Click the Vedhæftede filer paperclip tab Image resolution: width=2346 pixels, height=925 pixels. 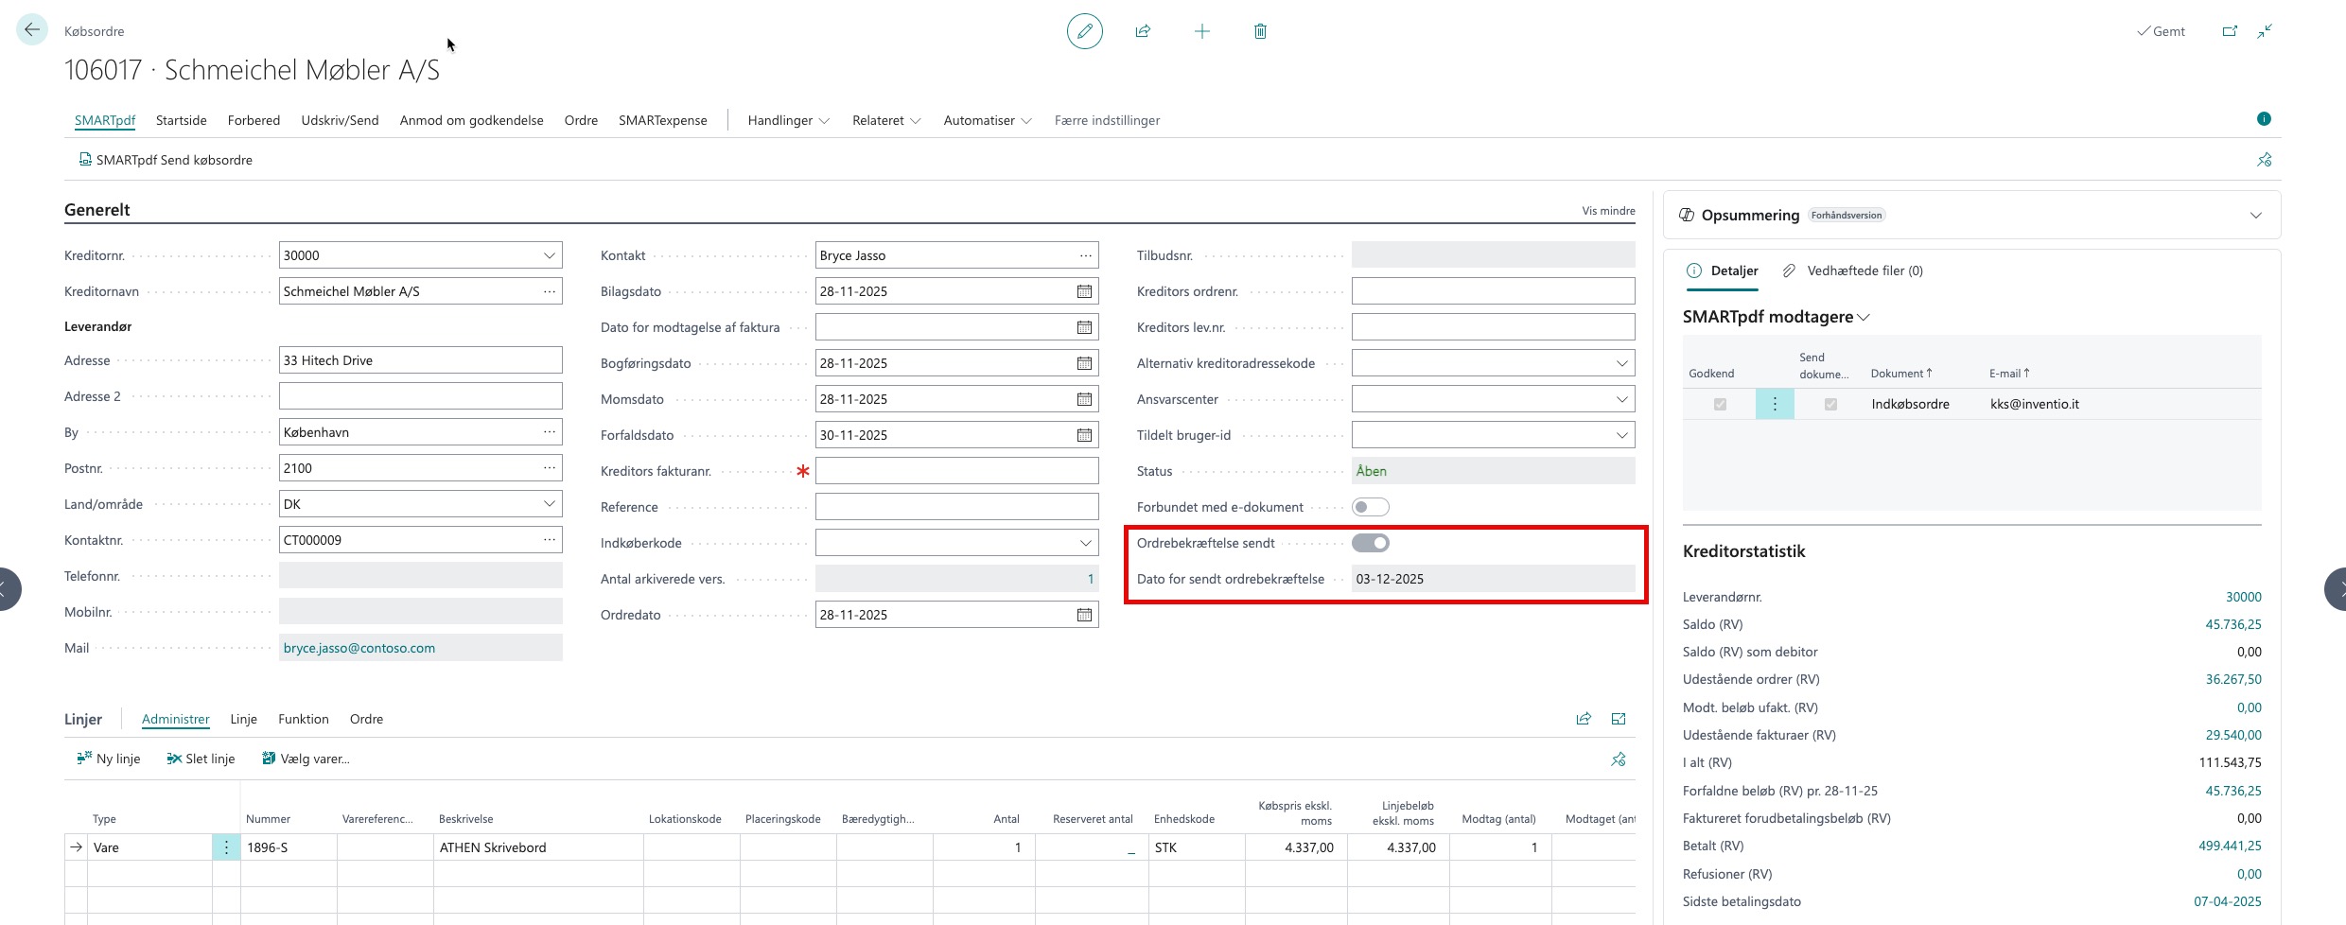pos(1853,271)
